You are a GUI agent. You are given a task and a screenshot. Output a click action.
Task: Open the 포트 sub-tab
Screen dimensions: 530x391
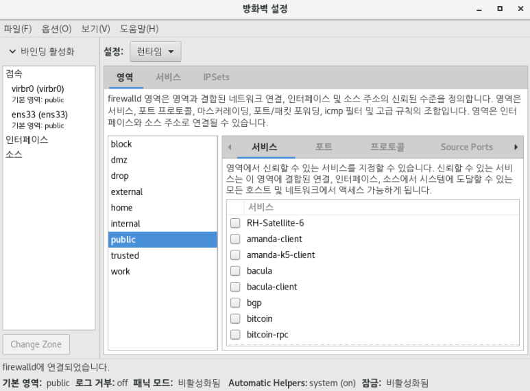click(324, 147)
